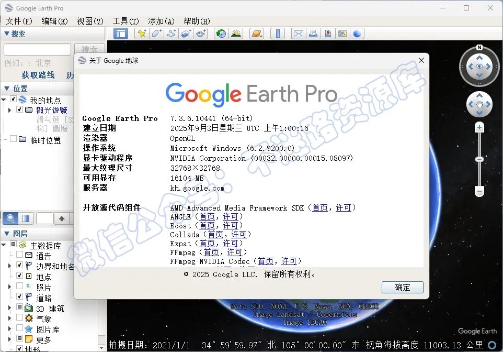This screenshot has height=352, width=503.
Task: Click the blank field beside the panel toggle icon
Action: (45, 218)
